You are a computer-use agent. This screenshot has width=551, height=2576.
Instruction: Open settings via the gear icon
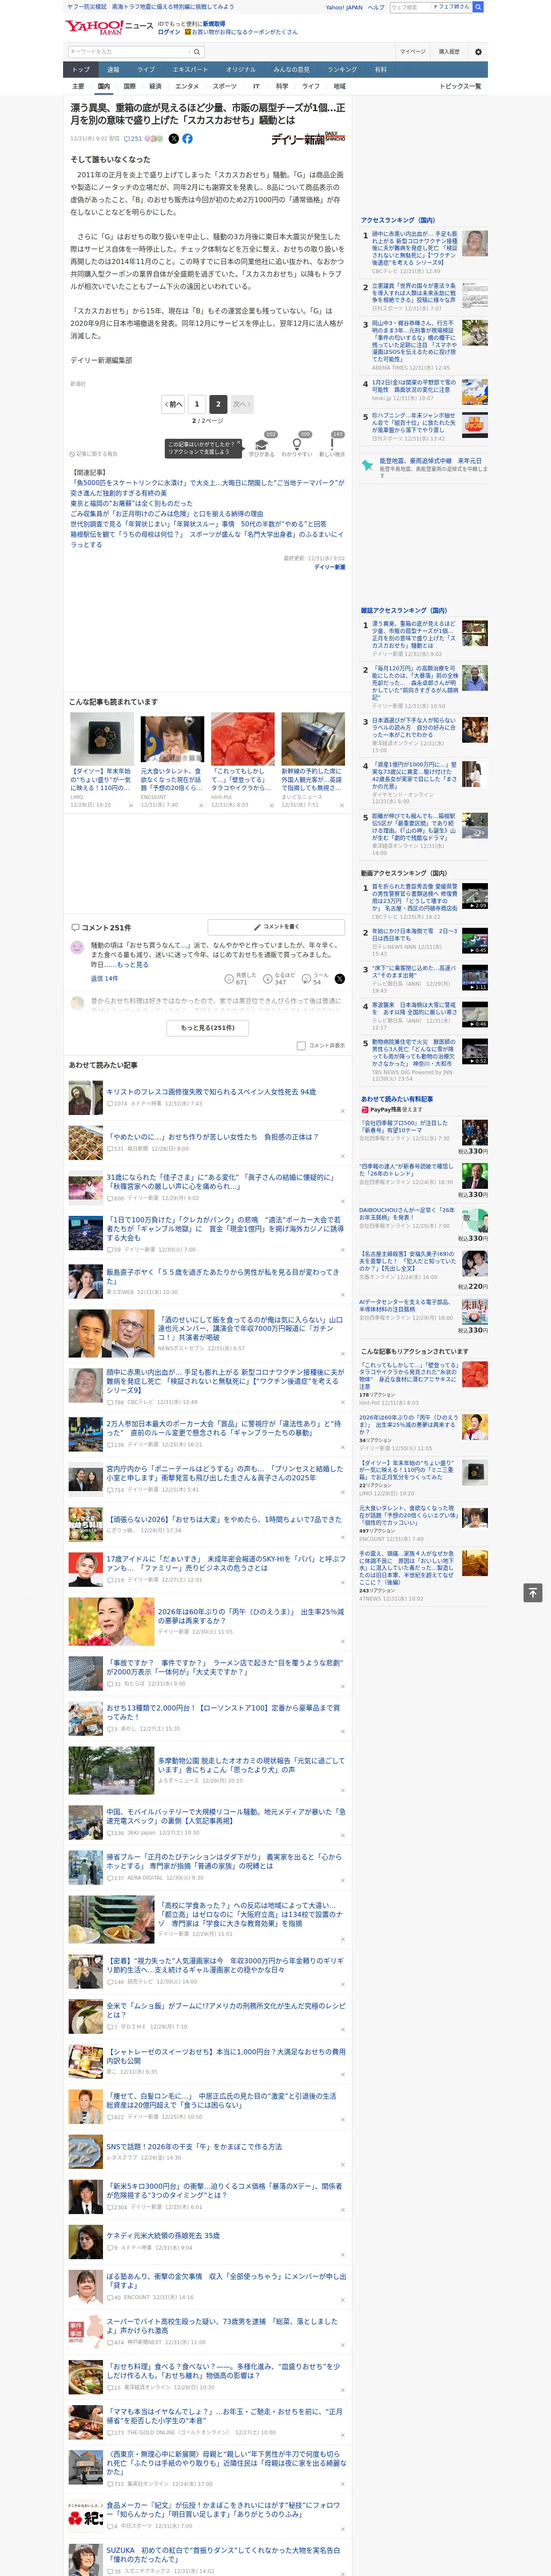pyautogui.click(x=478, y=51)
